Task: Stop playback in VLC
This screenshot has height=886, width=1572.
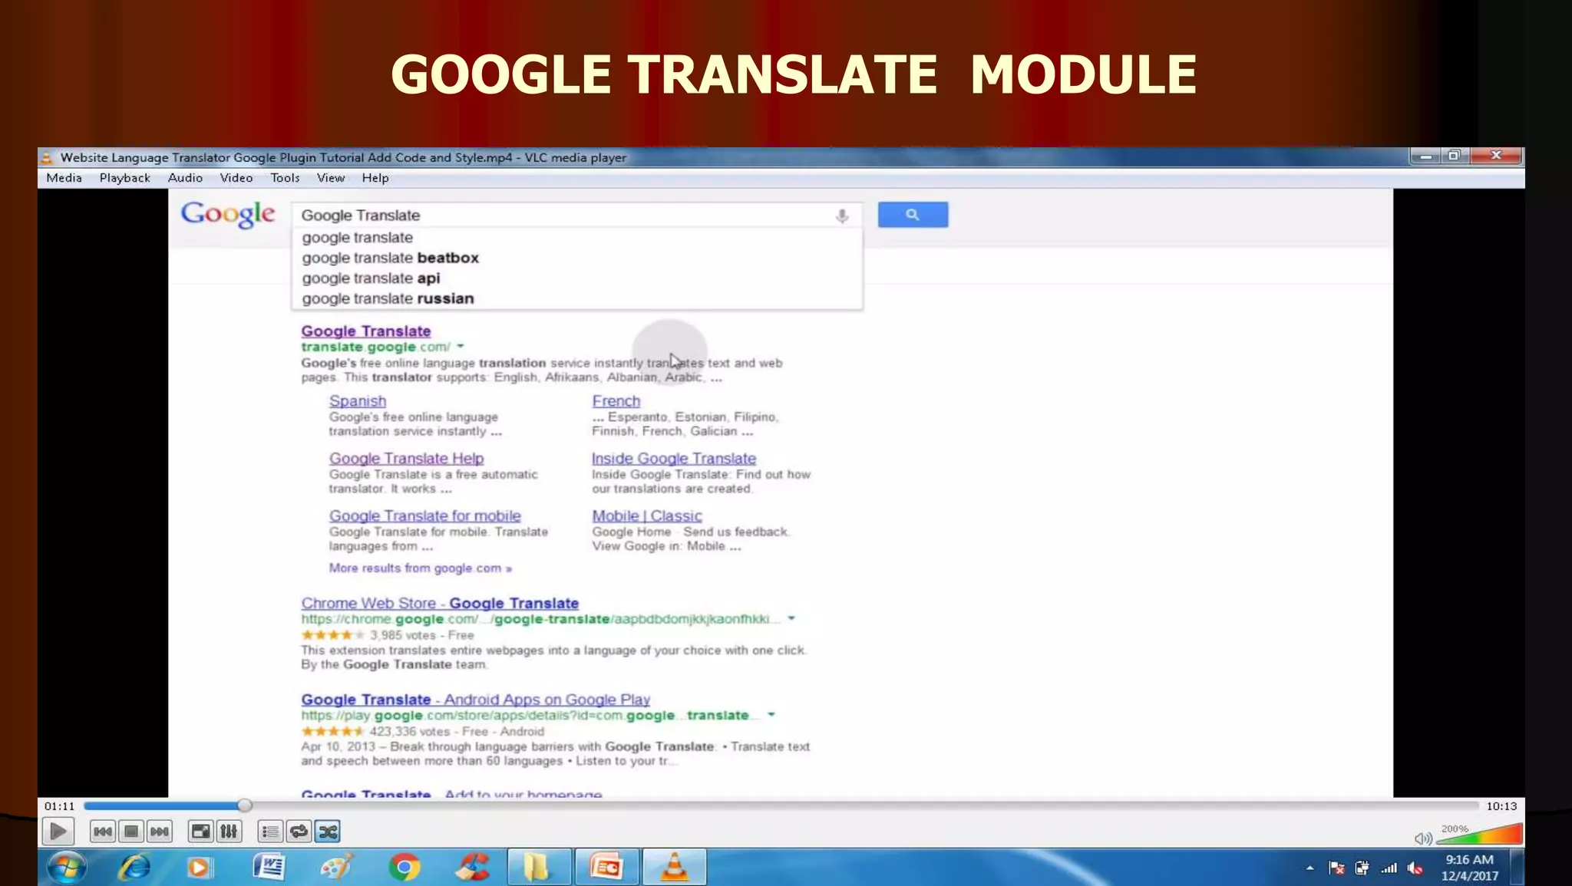Action: (x=131, y=832)
